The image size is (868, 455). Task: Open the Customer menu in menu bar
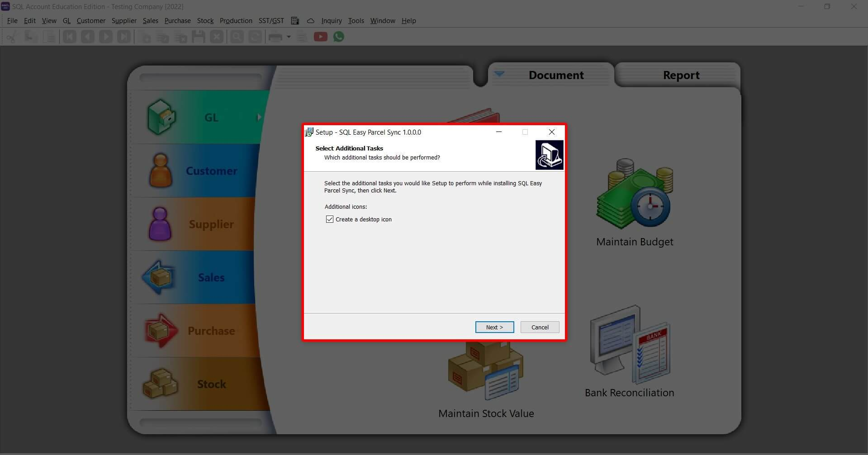91,21
